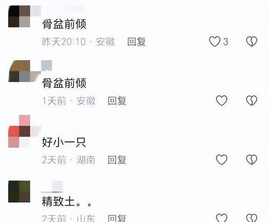Screen dimensions: 269x222
Task: Dislike the comment posted 昨天20:10
Action: tap(251, 42)
